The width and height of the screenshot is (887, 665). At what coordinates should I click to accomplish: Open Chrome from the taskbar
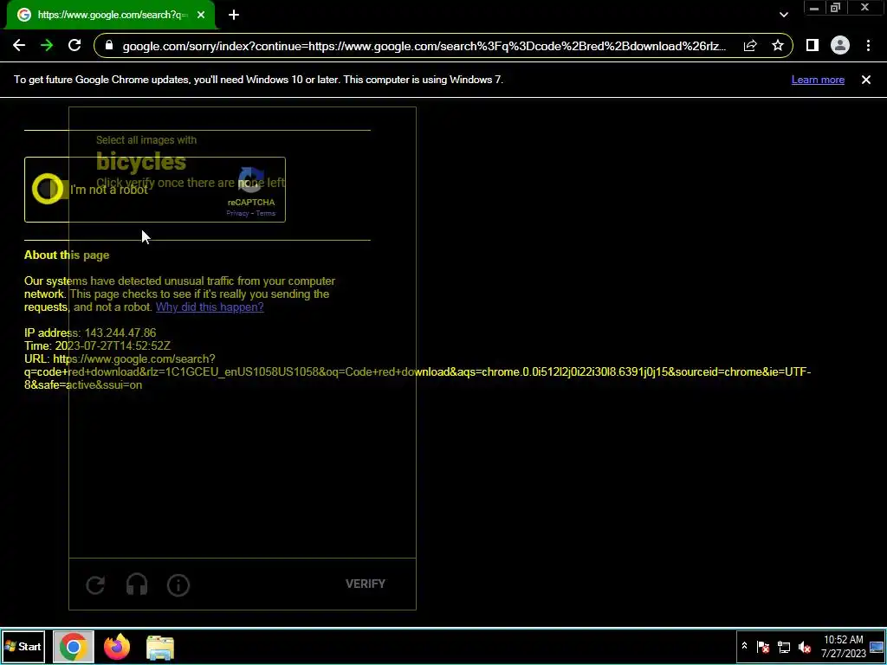pos(73,646)
